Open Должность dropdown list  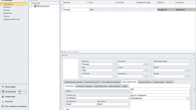144,76
